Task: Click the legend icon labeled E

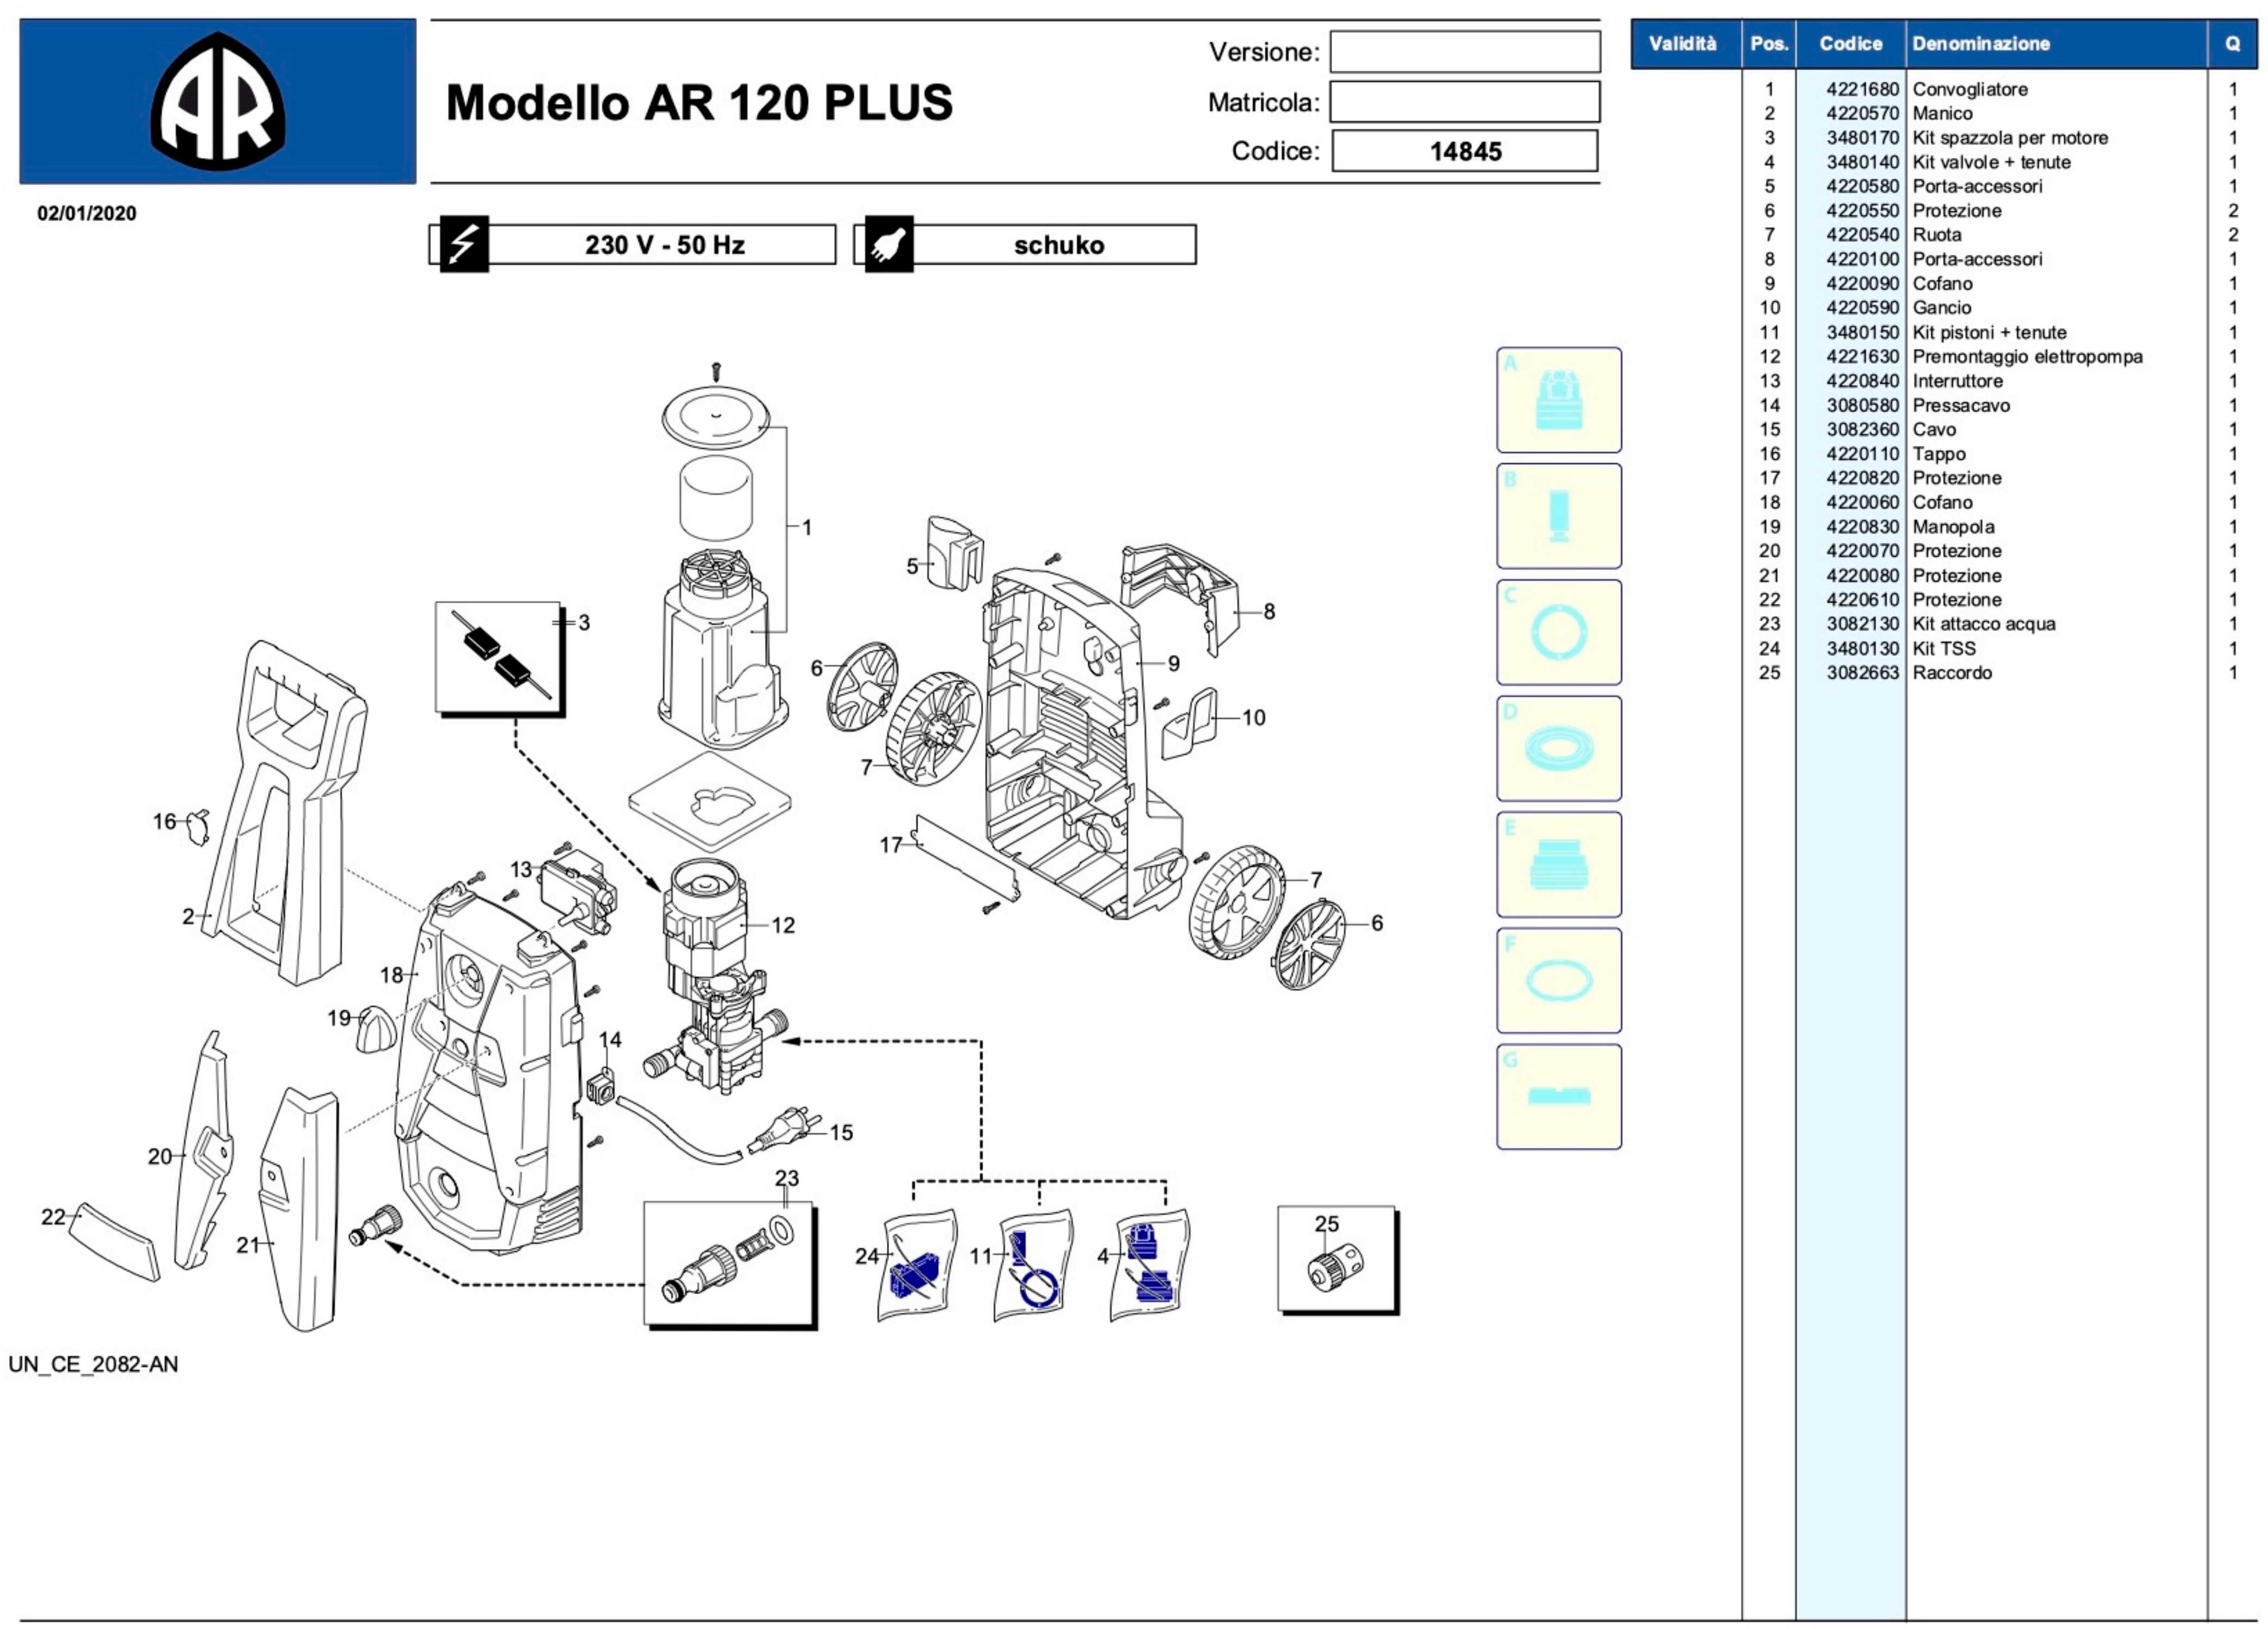Action: tap(1558, 864)
